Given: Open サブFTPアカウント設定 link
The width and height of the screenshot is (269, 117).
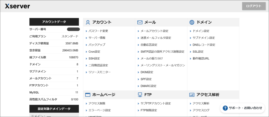Looking at the screenshot, I should [156, 103].
